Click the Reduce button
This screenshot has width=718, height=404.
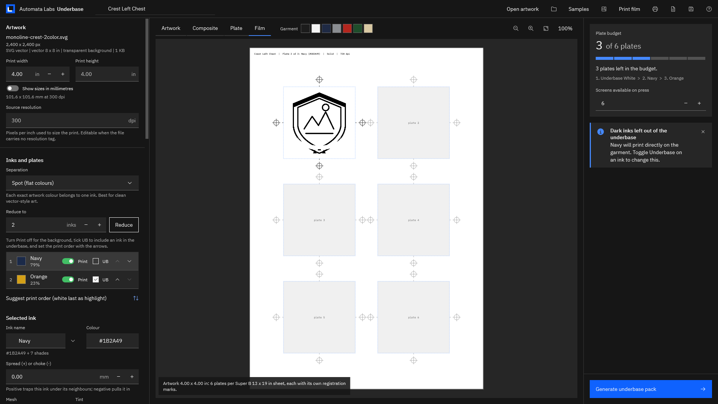pos(124,225)
